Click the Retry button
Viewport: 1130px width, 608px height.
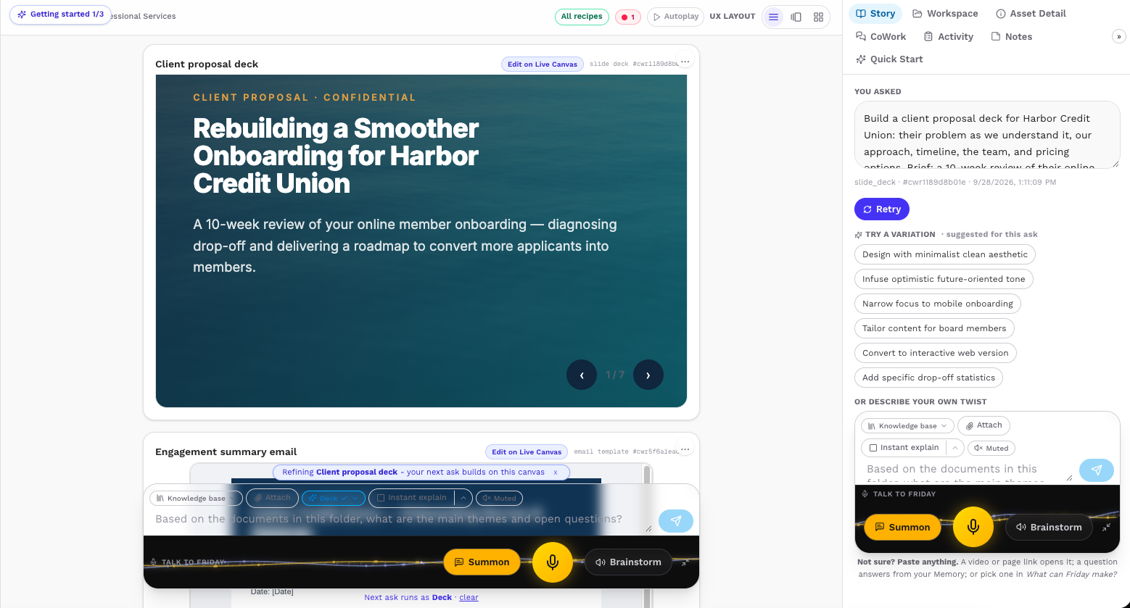882,209
